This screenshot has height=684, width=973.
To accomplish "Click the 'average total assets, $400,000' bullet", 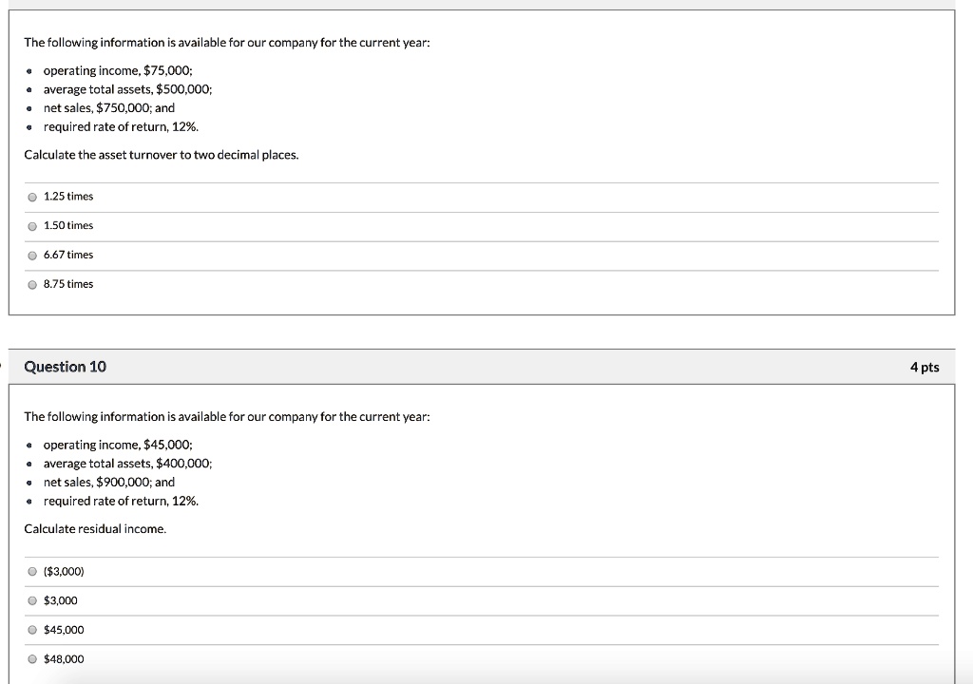I will [x=127, y=463].
